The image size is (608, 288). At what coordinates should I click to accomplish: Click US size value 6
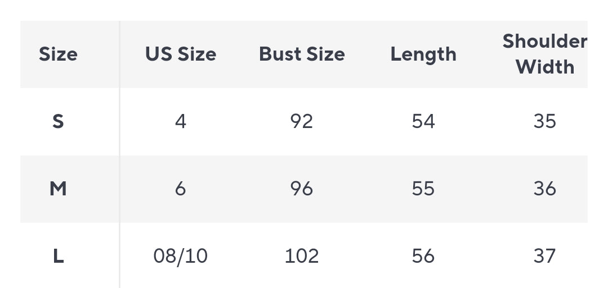click(x=180, y=189)
